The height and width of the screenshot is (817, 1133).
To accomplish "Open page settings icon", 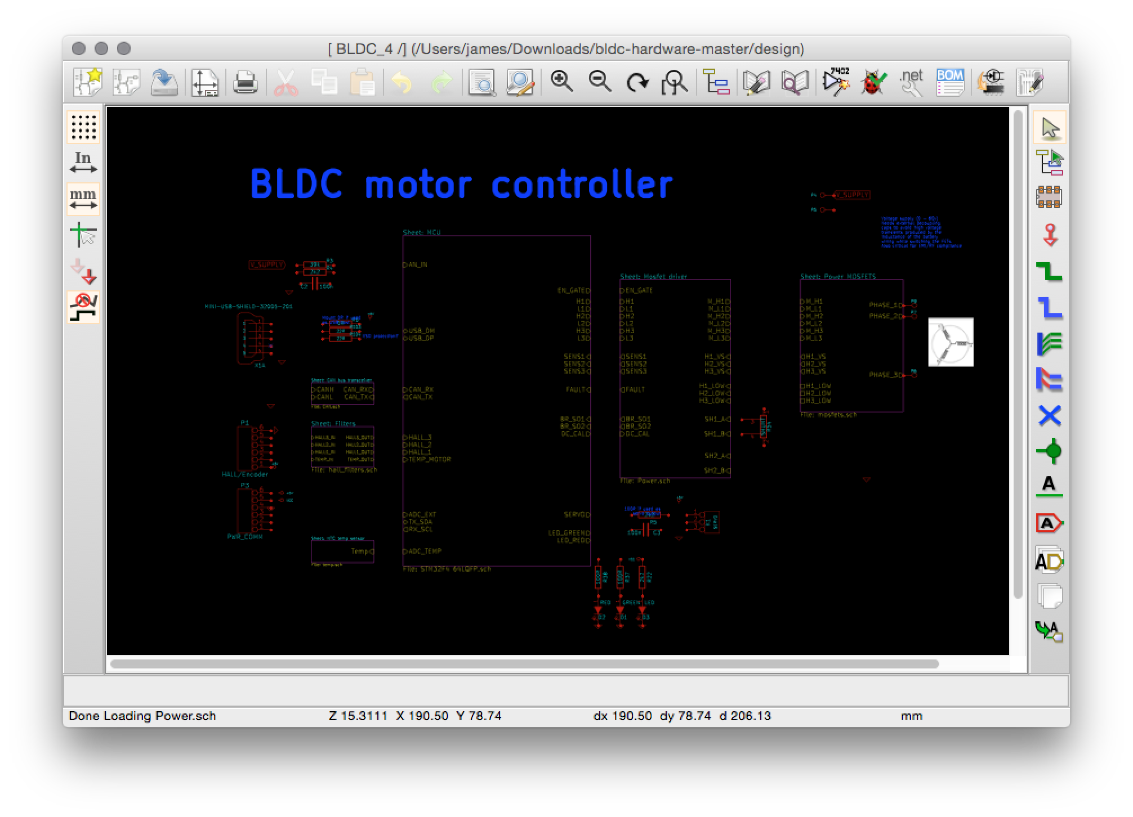I will (205, 83).
